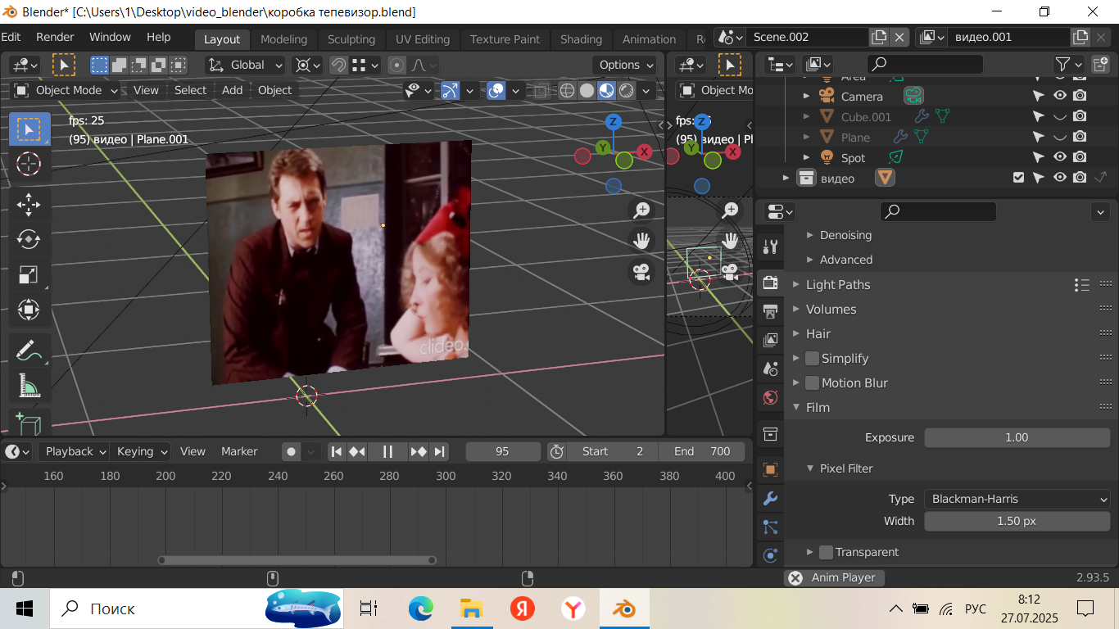Screen dimensions: 1119x629
Task: Hide the Spot light in the outliner
Action: [x=1060, y=157]
